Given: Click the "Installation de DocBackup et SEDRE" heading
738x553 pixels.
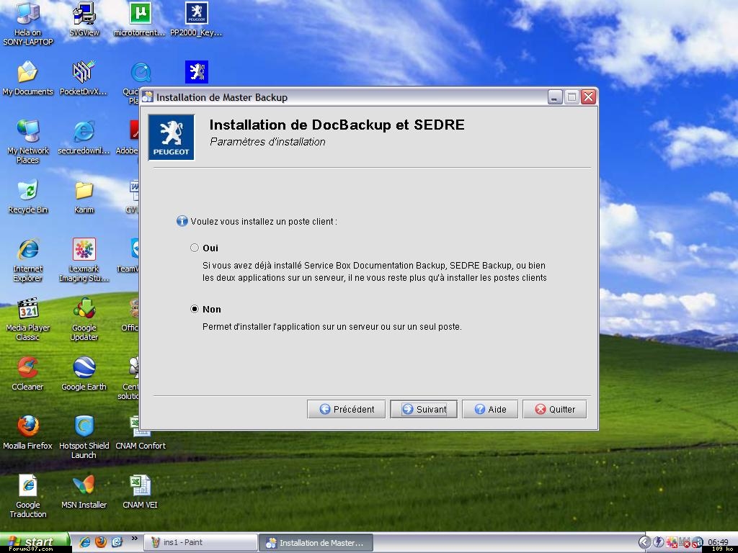Looking at the screenshot, I should [x=337, y=125].
